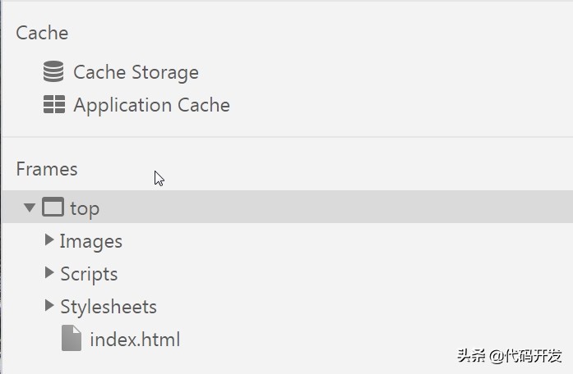
Task: Click the @代码开发 watermark text
Action: [526, 356]
